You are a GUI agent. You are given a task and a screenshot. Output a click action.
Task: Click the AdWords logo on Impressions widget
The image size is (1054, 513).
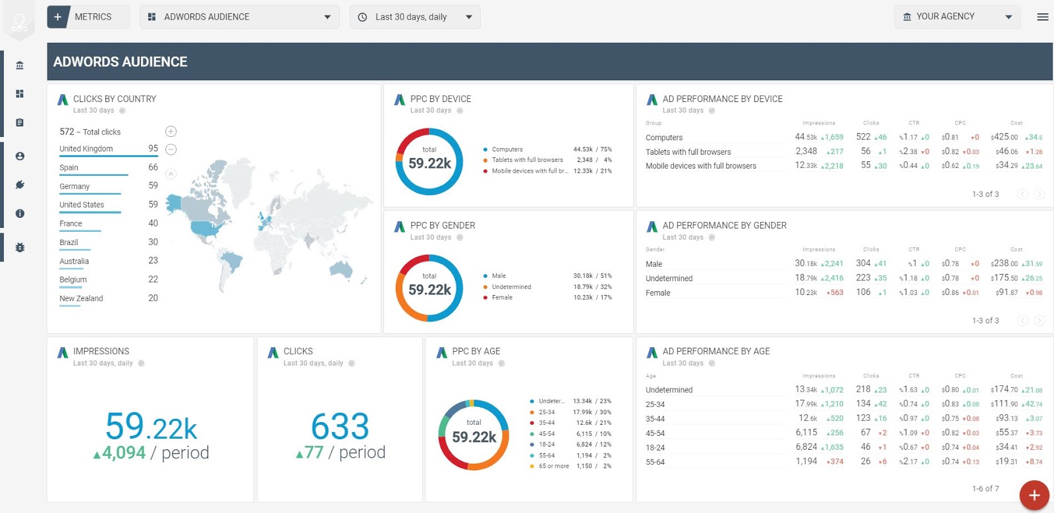click(63, 352)
